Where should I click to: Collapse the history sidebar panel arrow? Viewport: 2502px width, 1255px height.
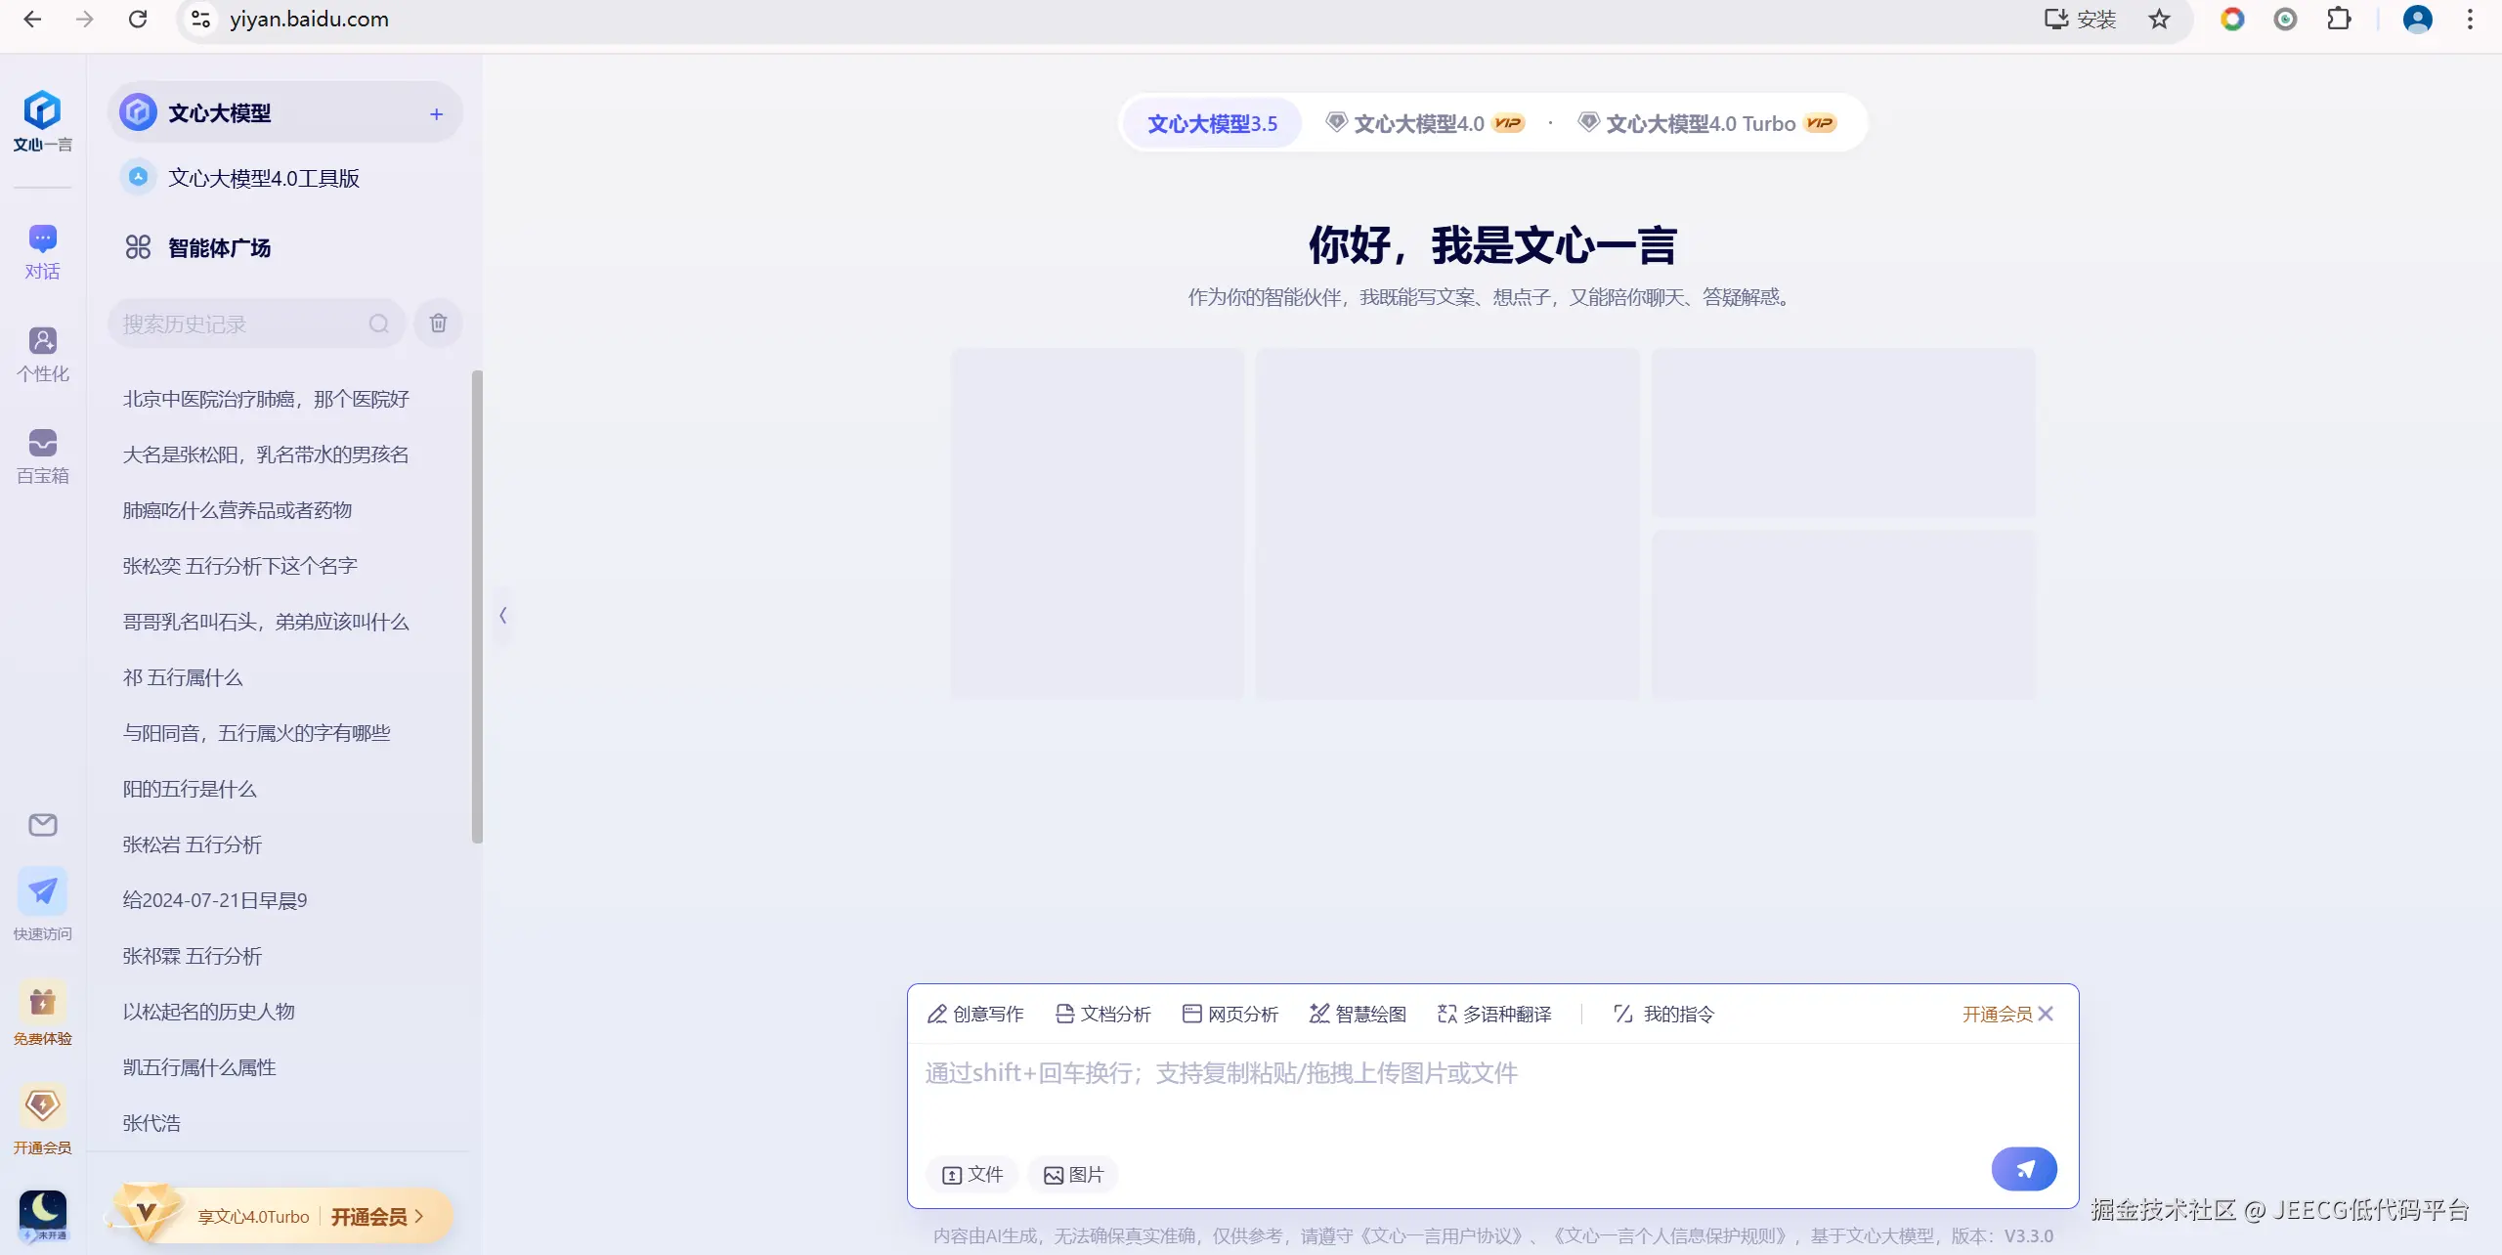[x=502, y=615]
